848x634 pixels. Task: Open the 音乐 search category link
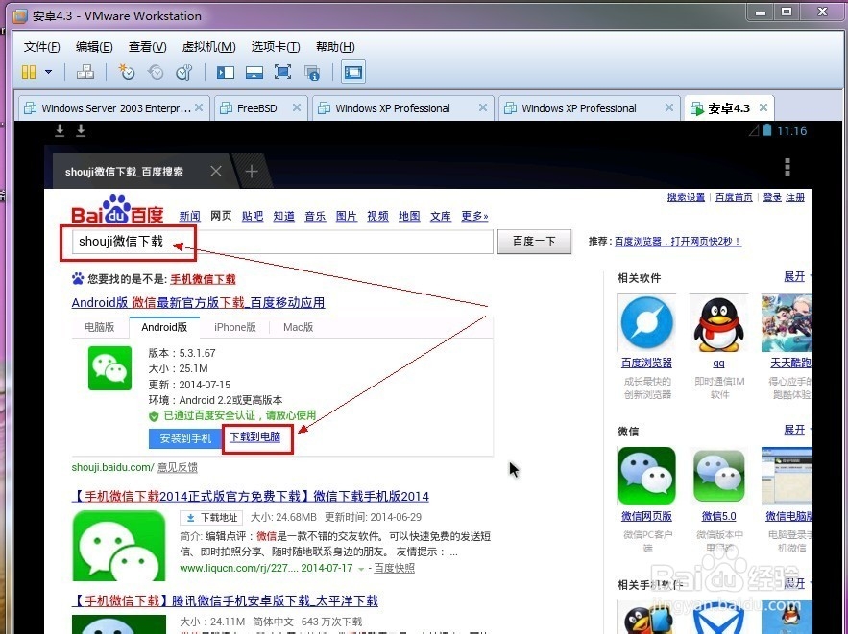(x=315, y=216)
